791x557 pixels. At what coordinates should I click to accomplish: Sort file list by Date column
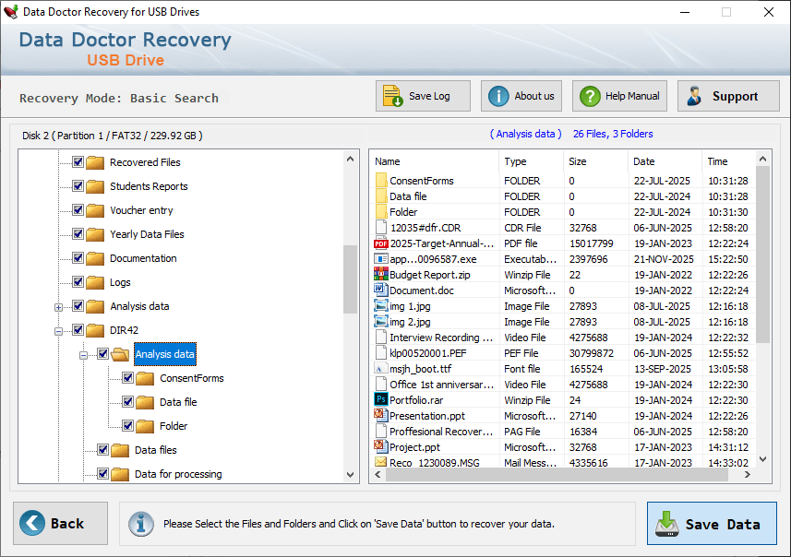pos(665,161)
